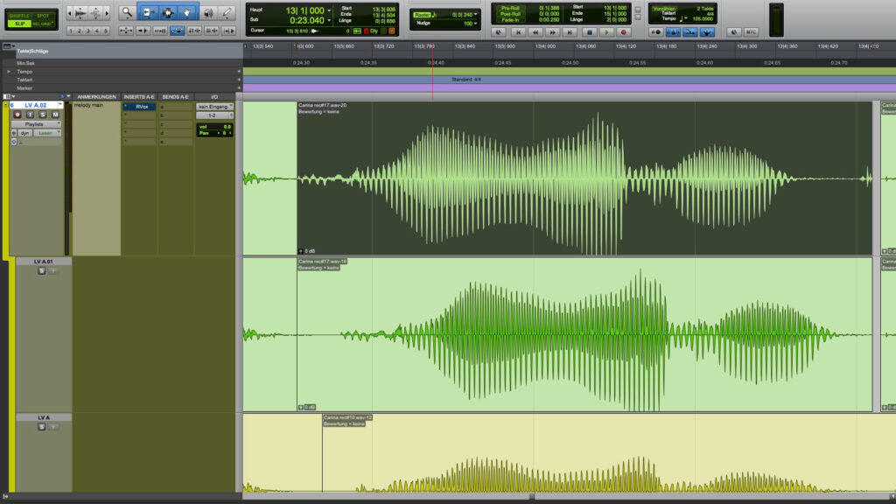Click the audio waveform zoom icon
The height and width of the screenshot is (504, 896).
coord(81,12)
